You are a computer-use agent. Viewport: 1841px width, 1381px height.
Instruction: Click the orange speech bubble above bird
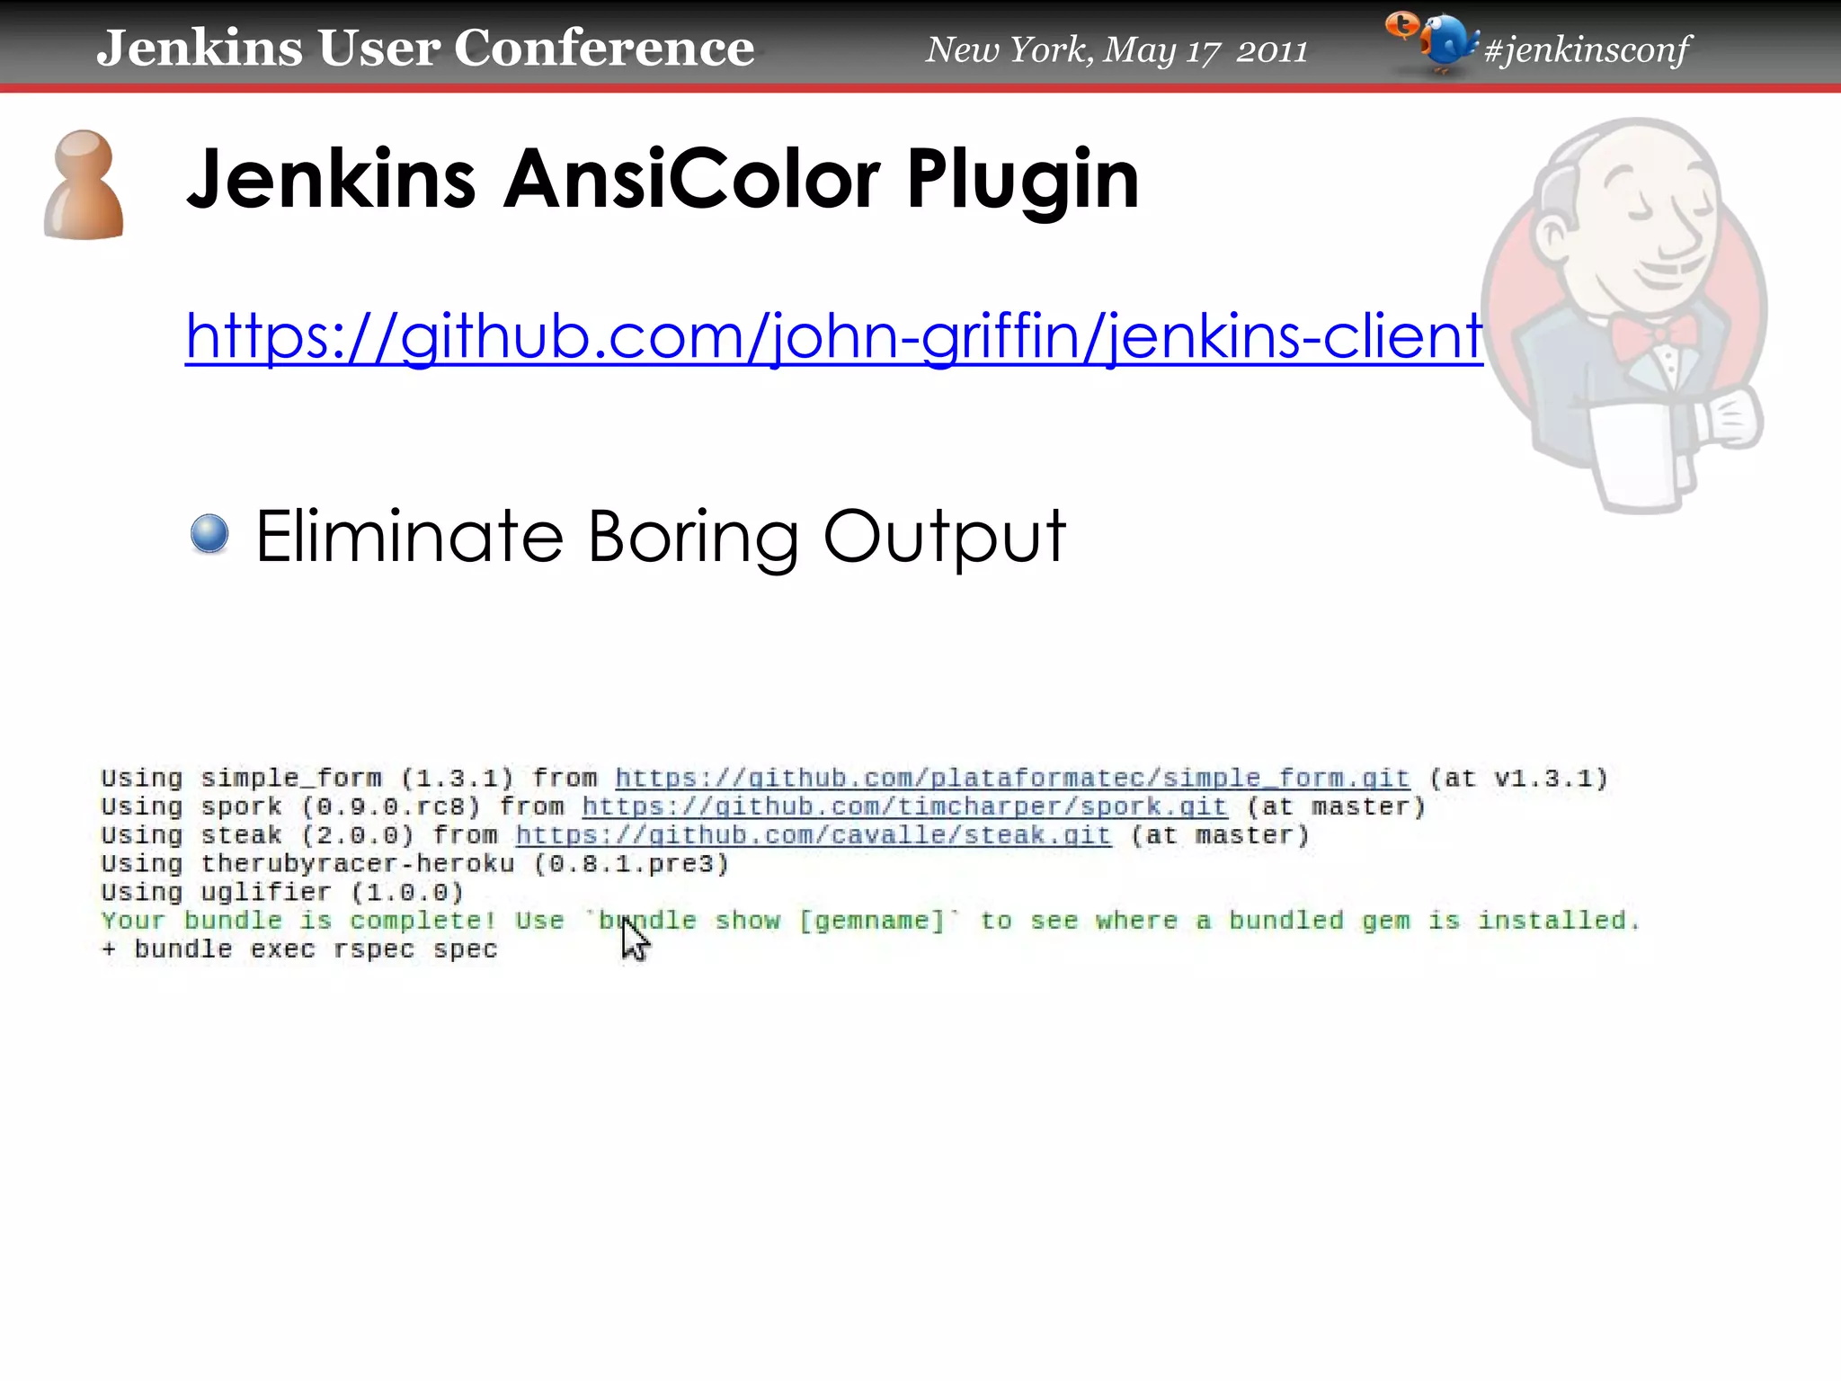(x=1401, y=25)
